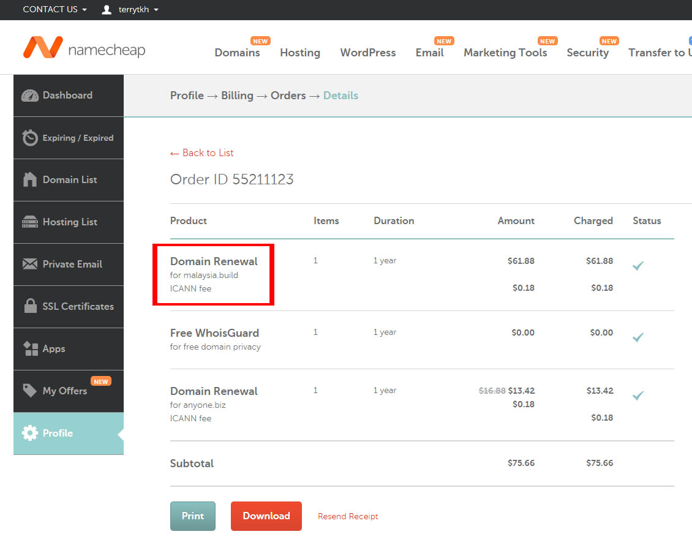Click Back to List link
This screenshot has height=537, width=692.
(201, 152)
